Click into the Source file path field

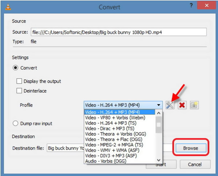point(118,32)
